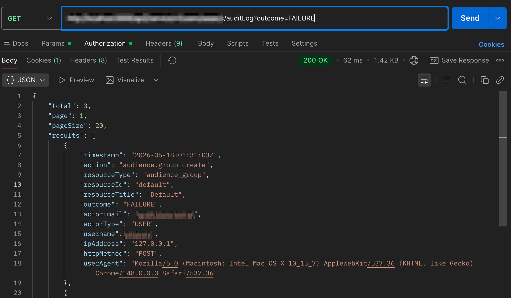Image resolution: width=511 pixels, height=298 pixels.
Task: Open the network globe icon
Action: click(414, 60)
